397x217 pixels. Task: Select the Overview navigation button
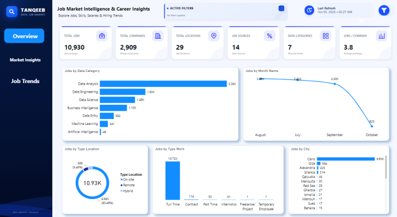tap(24, 36)
